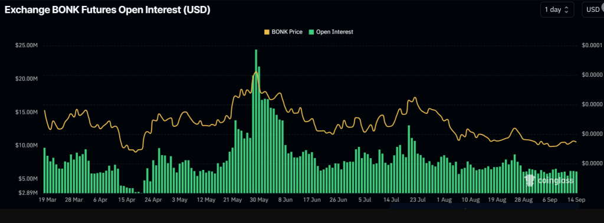Click the 28 Mar date label
The width and height of the screenshot is (604, 223).
[x=74, y=200]
